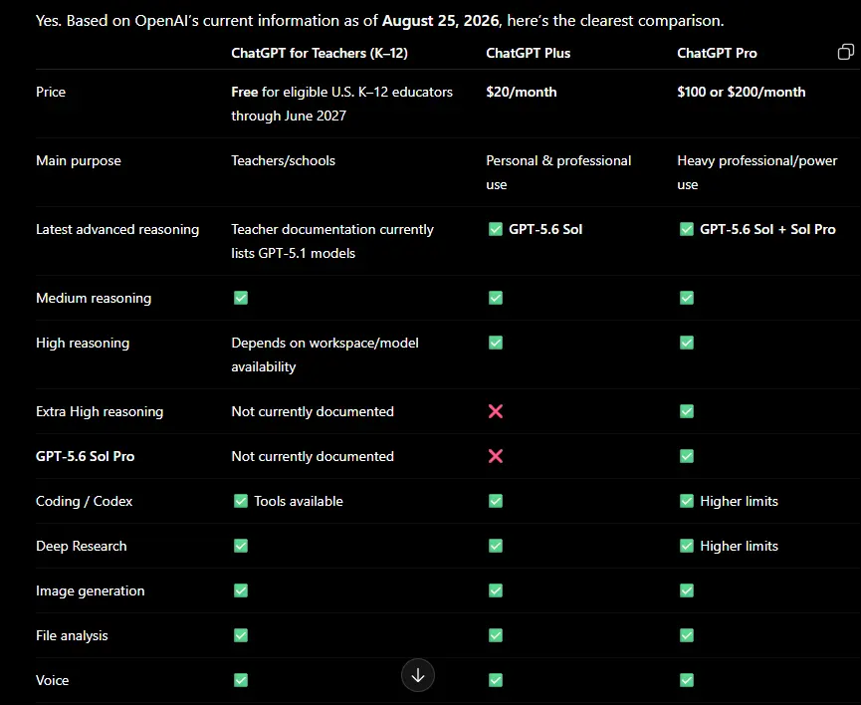The height and width of the screenshot is (705, 861).
Task: Click the green check beside GPT-5.6 Sol + Sol Pro
Action: click(x=687, y=229)
